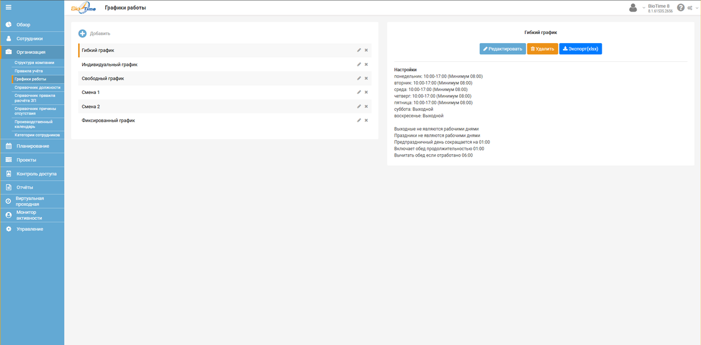Expand Планирование in the sidebar
The image size is (701, 345).
[32, 146]
